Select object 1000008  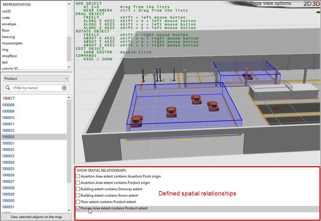pos(34,105)
